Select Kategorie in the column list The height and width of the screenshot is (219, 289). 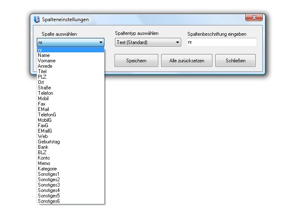coord(47,169)
